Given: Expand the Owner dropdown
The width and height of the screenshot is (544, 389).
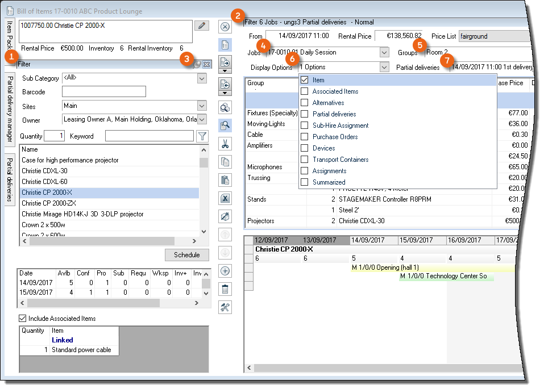Looking at the screenshot, I should click(x=202, y=119).
